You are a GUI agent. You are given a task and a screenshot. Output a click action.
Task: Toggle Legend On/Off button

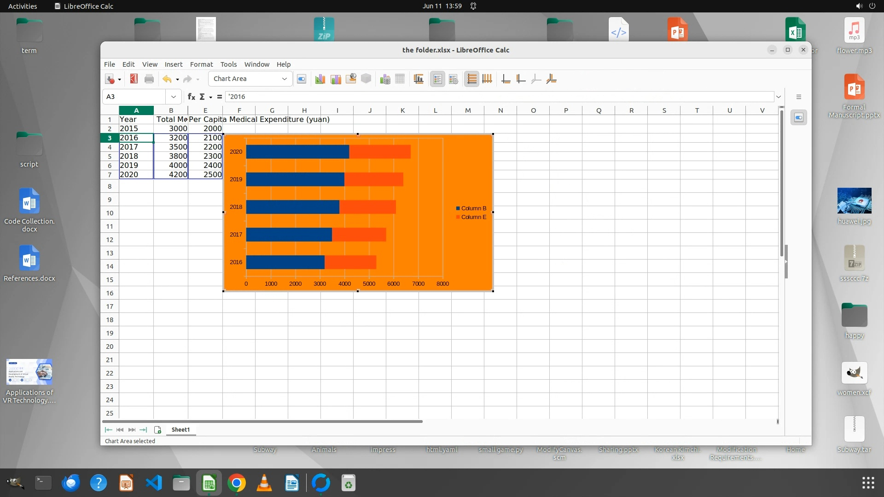(437, 79)
